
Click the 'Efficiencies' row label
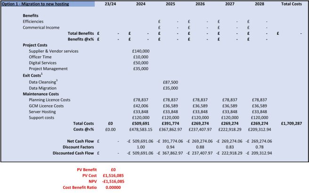tap(33, 22)
